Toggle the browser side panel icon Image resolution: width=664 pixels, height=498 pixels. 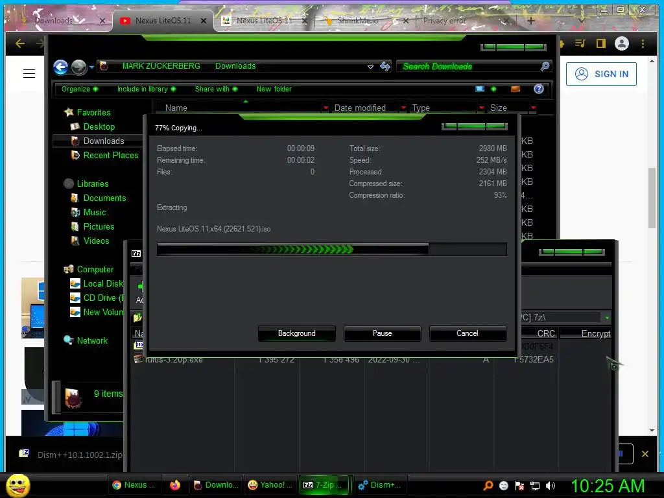(x=601, y=43)
